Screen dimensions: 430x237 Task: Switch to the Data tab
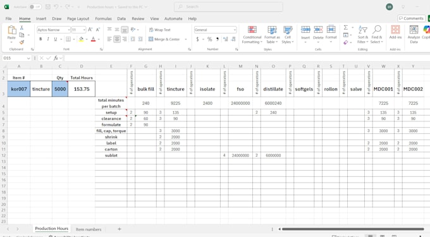(x=121, y=18)
